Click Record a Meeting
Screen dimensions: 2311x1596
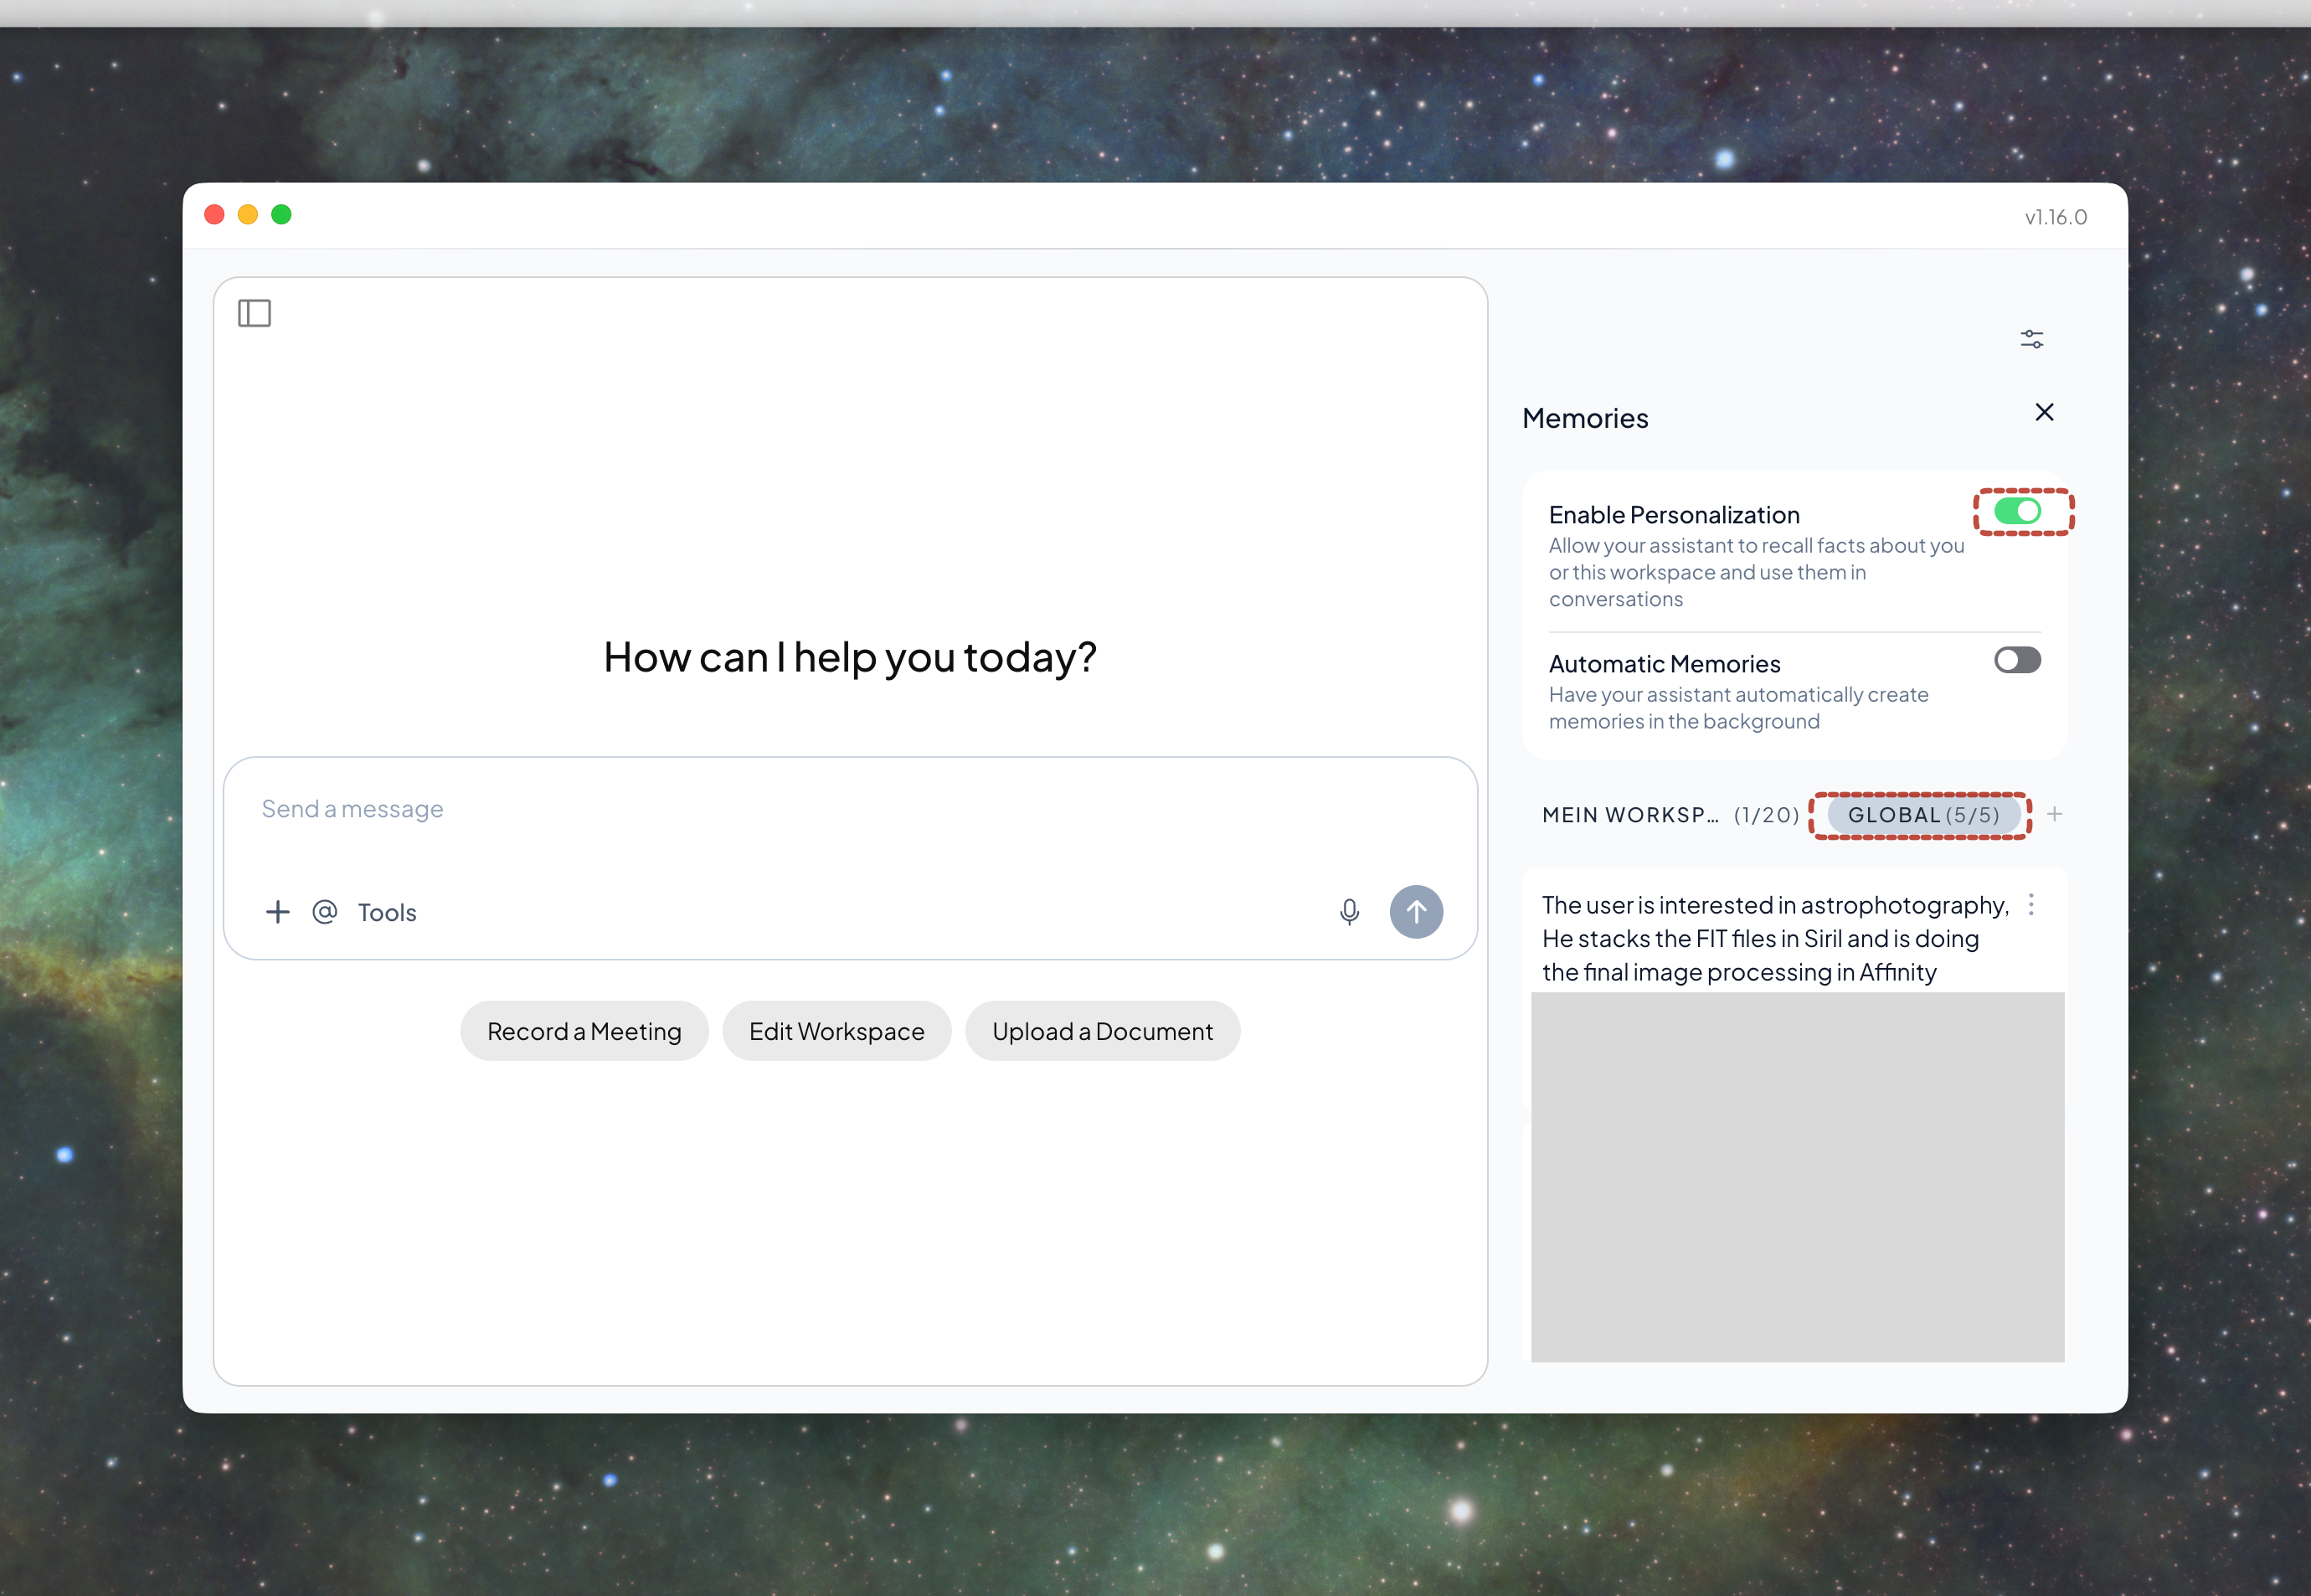coord(584,1031)
